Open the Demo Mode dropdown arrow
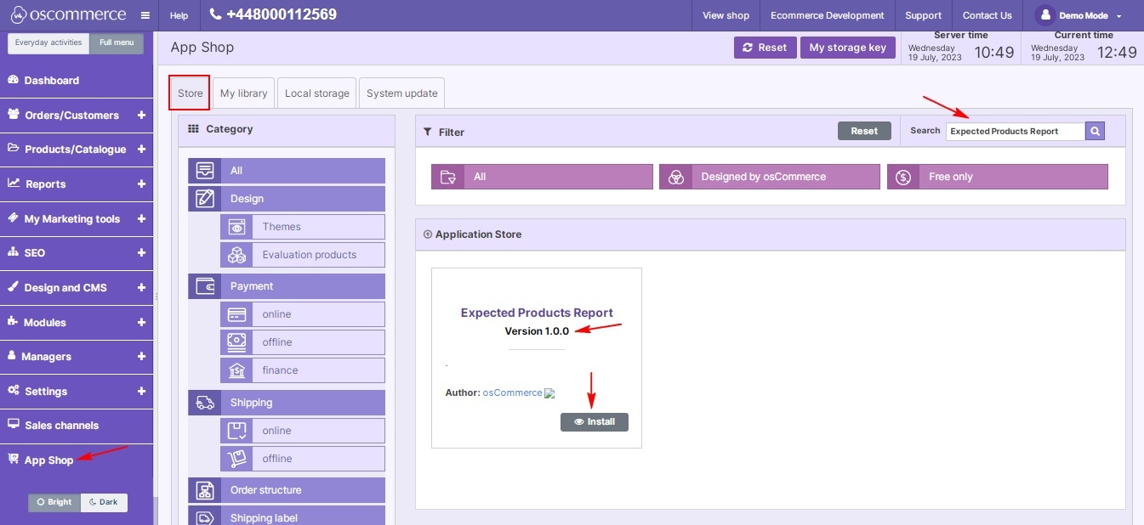Image resolution: width=1144 pixels, height=525 pixels. tap(1118, 16)
